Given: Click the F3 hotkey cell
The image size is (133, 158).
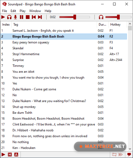Looking at the screenshot, I should [111, 42].
